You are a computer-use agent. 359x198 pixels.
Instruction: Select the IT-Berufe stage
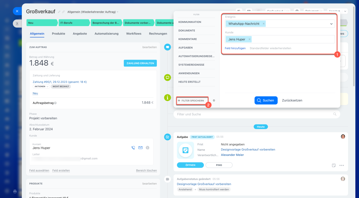(75, 23)
